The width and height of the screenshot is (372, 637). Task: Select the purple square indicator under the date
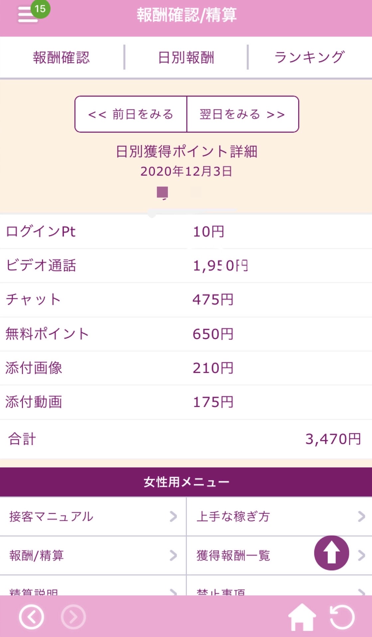[x=162, y=192]
